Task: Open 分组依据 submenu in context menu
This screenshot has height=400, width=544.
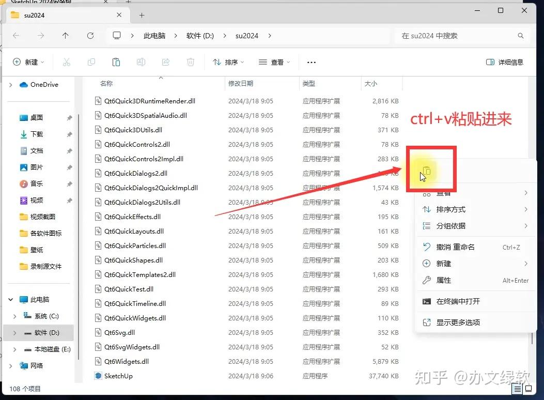Action: pos(475,226)
